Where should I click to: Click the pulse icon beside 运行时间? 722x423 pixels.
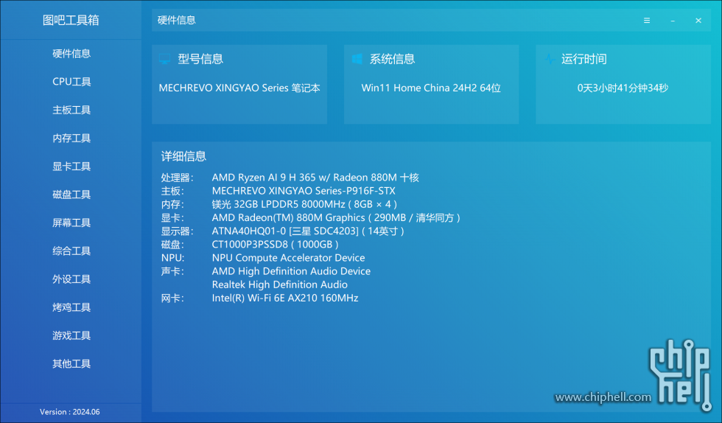[550, 59]
